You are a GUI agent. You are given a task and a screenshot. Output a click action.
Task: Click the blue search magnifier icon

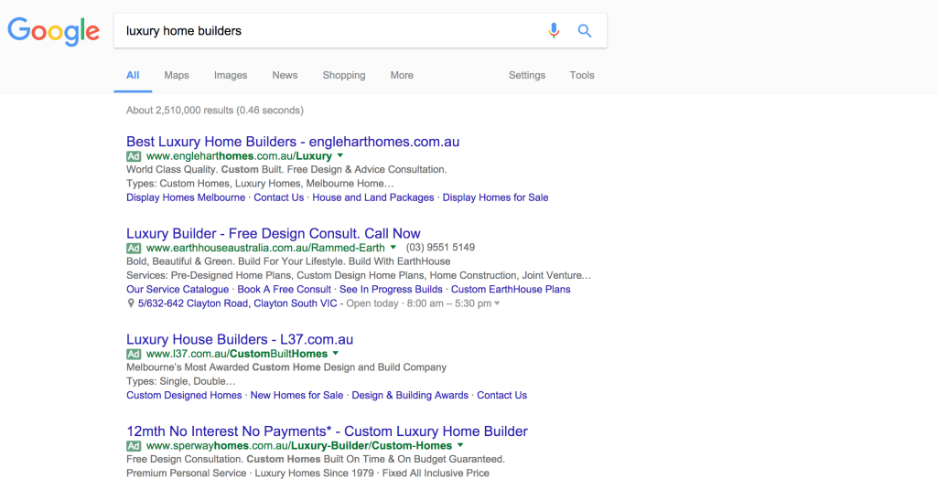[x=585, y=31]
